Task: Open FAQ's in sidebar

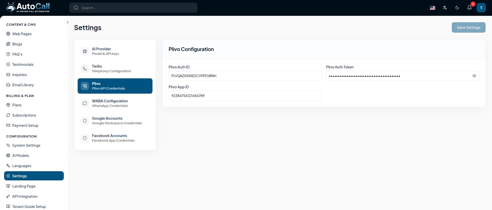Action: [34, 54]
